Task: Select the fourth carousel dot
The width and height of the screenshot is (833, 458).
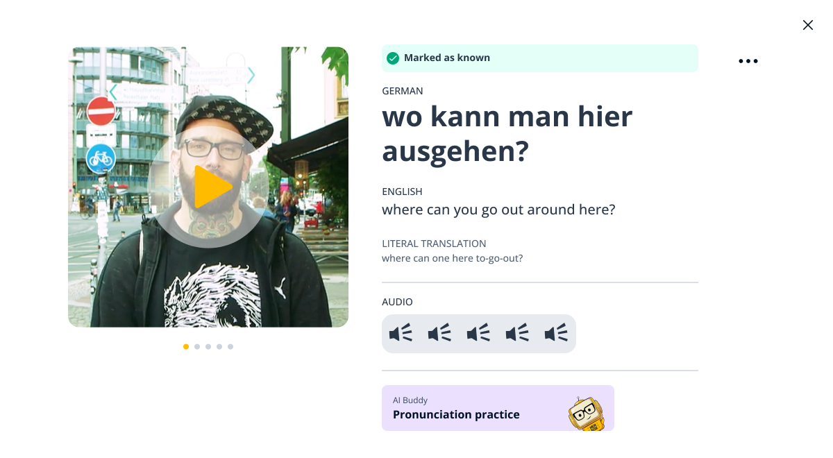Action: (219, 346)
